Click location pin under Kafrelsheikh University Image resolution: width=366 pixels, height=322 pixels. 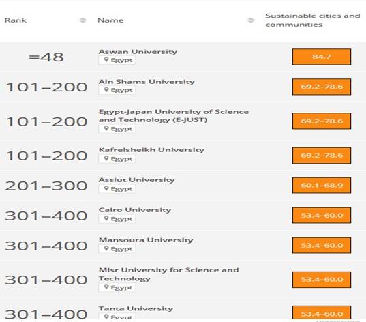(x=106, y=158)
